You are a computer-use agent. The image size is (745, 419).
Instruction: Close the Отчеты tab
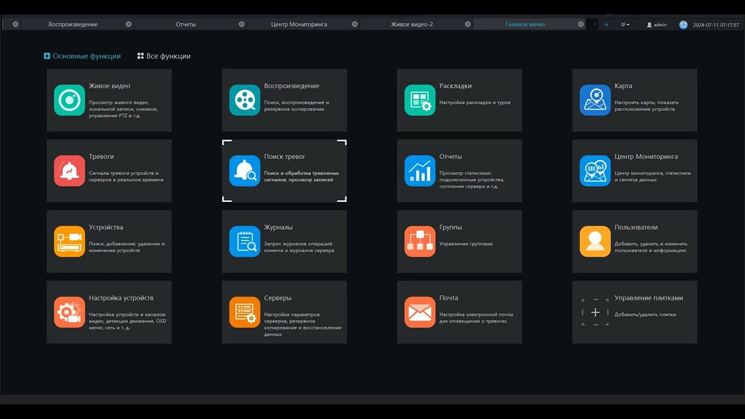tap(242, 24)
